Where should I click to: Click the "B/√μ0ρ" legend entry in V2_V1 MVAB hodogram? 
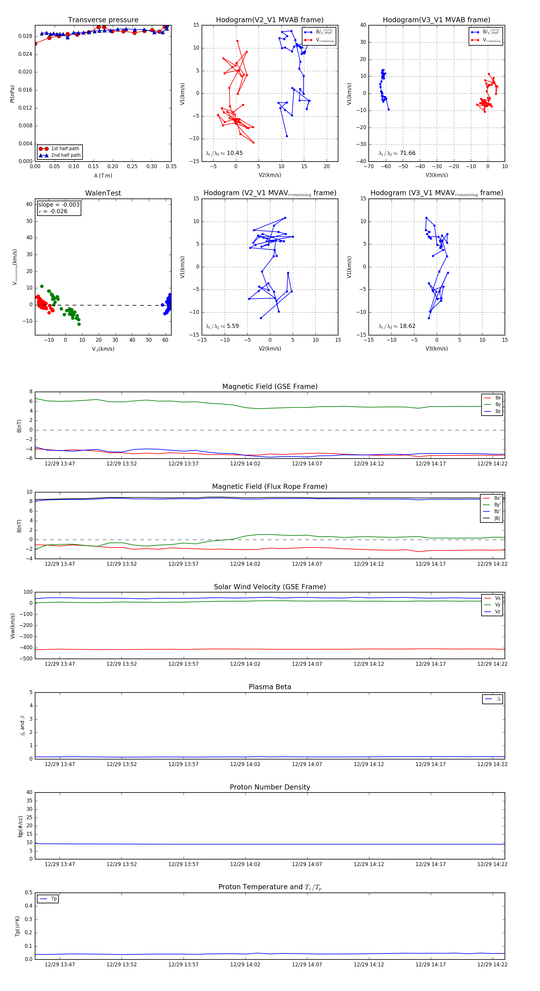click(319, 32)
